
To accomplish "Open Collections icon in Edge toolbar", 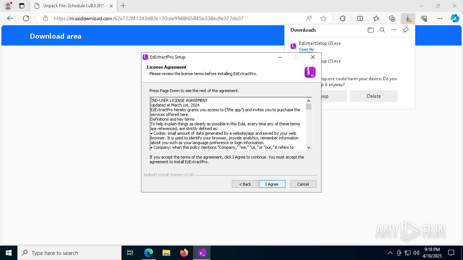I will (x=392, y=18).
